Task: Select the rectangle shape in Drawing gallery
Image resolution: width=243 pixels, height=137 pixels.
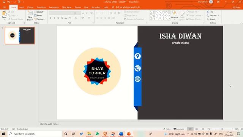Action: click(x=163, y=12)
